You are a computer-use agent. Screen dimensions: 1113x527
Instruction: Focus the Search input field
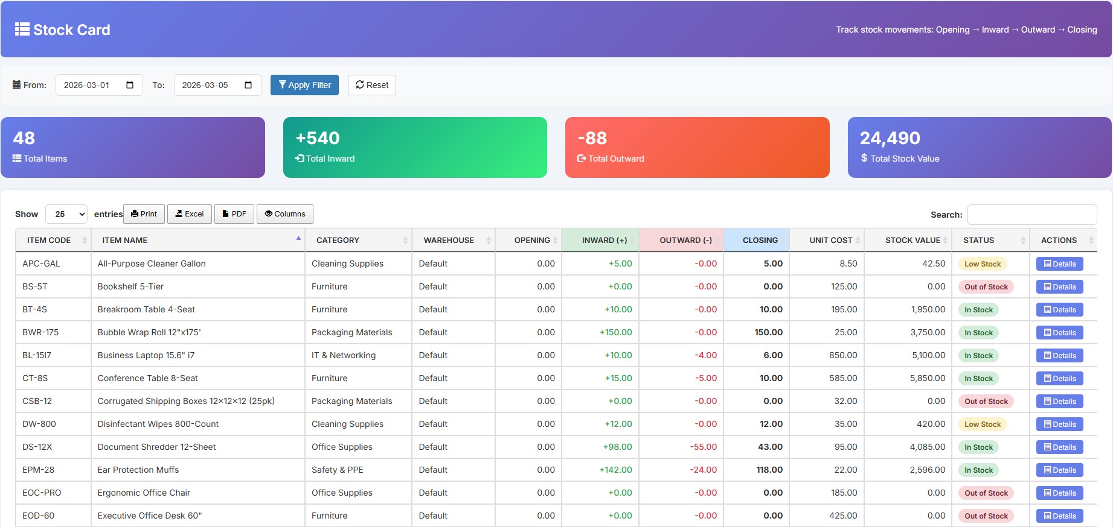point(1031,215)
